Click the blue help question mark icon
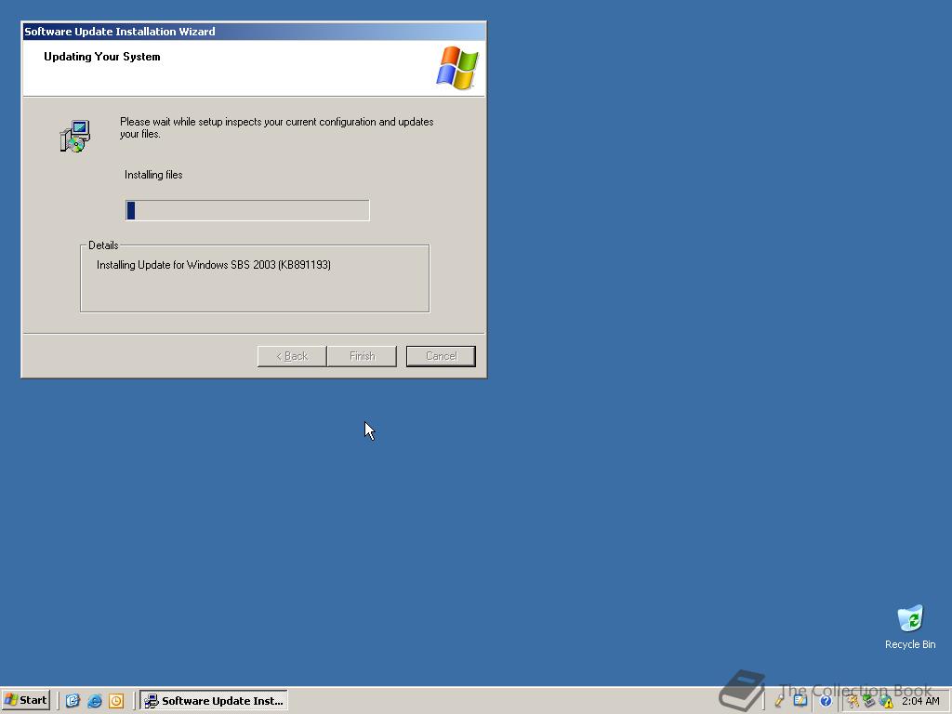 pos(826,701)
